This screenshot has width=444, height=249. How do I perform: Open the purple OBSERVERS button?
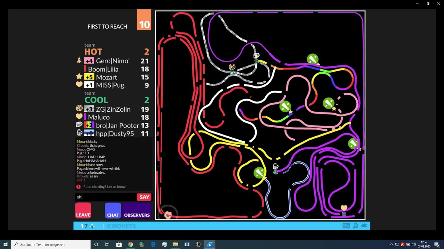coord(137,211)
